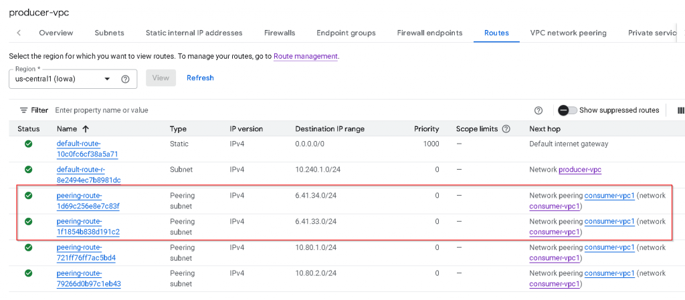Open the Firewalls tab

280,33
